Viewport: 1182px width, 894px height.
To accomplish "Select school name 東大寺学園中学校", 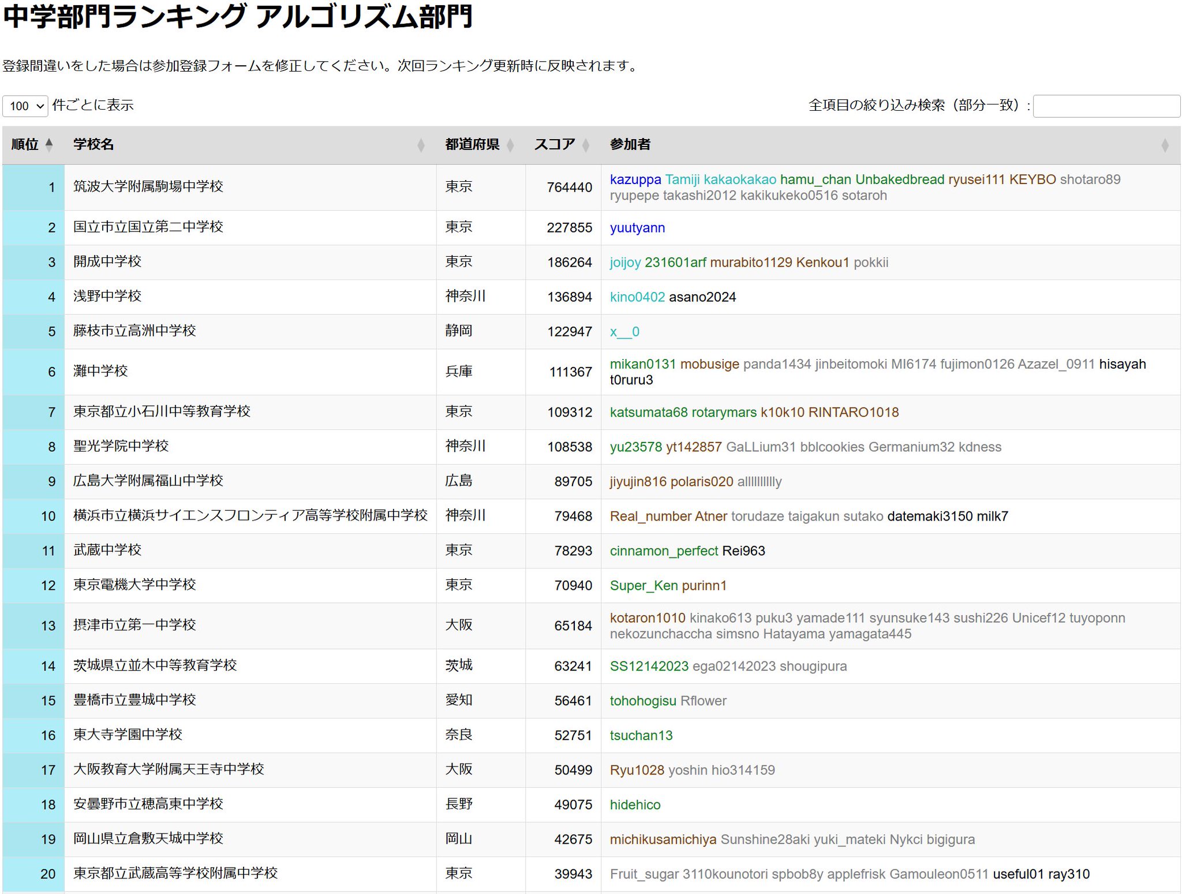I will 128,735.
